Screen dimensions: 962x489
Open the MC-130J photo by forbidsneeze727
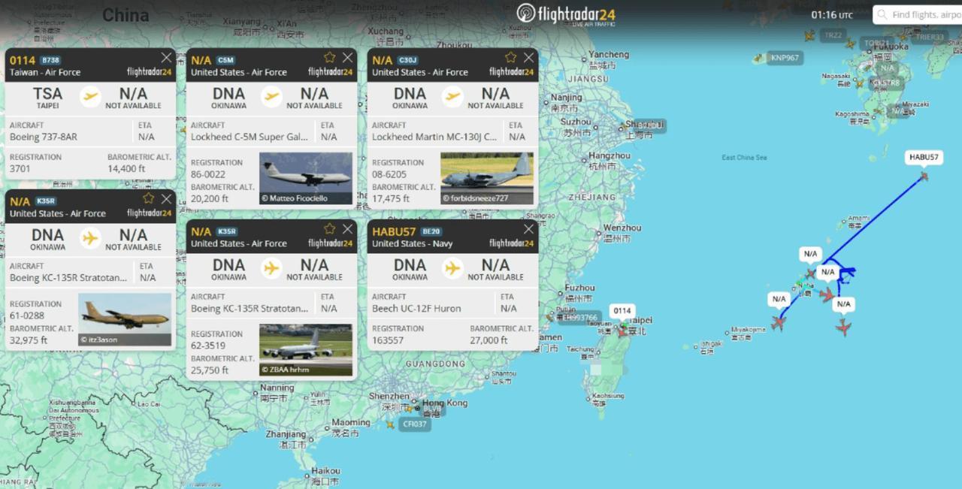[x=487, y=179]
